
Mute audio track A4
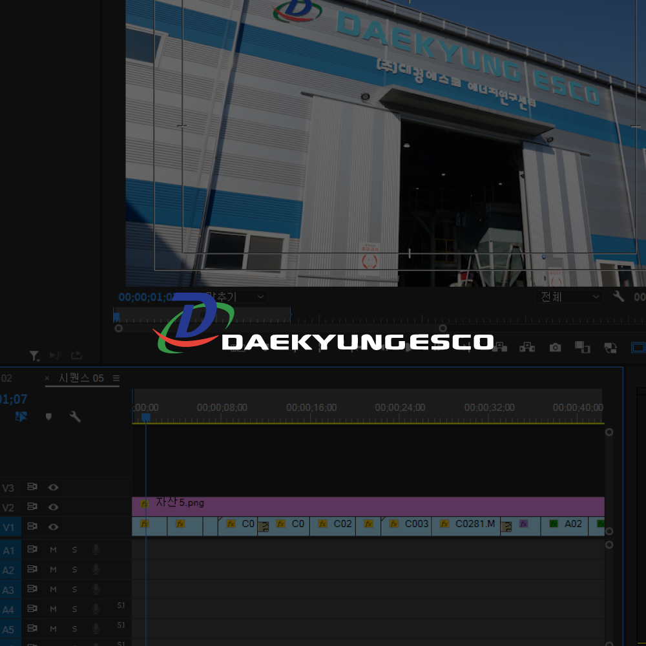[x=53, y=609]
